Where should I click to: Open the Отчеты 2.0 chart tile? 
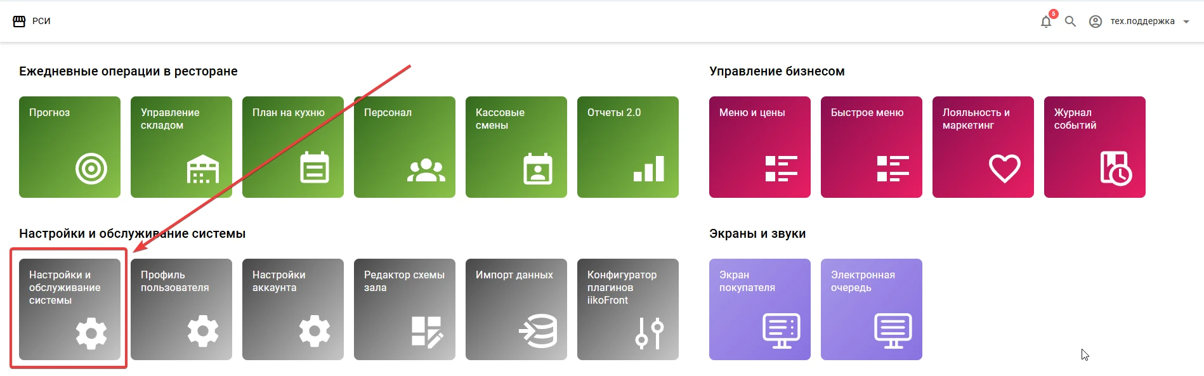[628, 147]
